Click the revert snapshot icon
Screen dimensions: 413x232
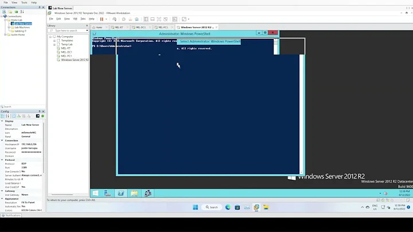[130, 19]
